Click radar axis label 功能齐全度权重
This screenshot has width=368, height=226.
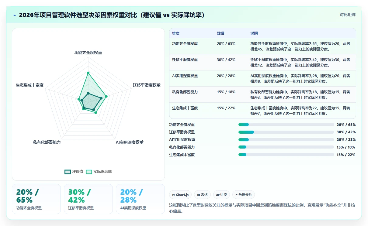88,53
